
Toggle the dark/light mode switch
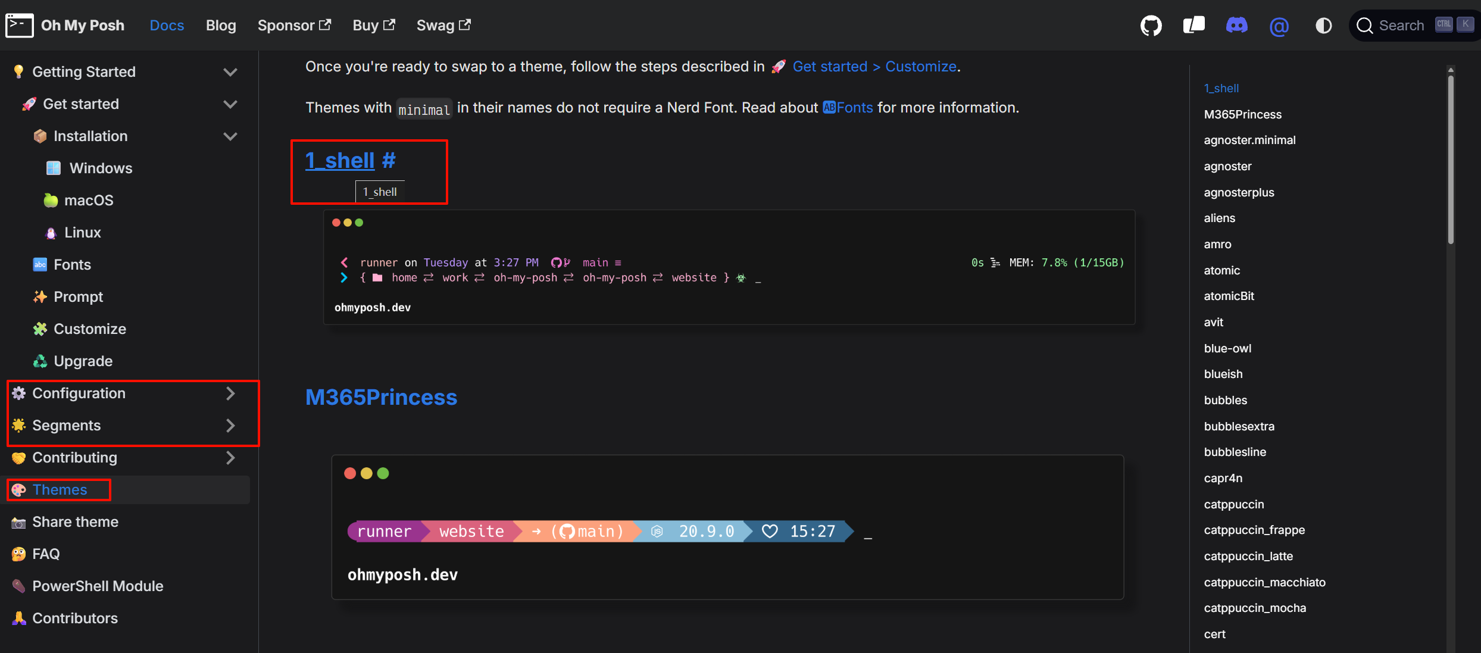pos(1323,26)
